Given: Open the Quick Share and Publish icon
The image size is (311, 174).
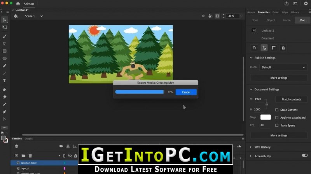Looking at the screenshot, I should 287,3.
